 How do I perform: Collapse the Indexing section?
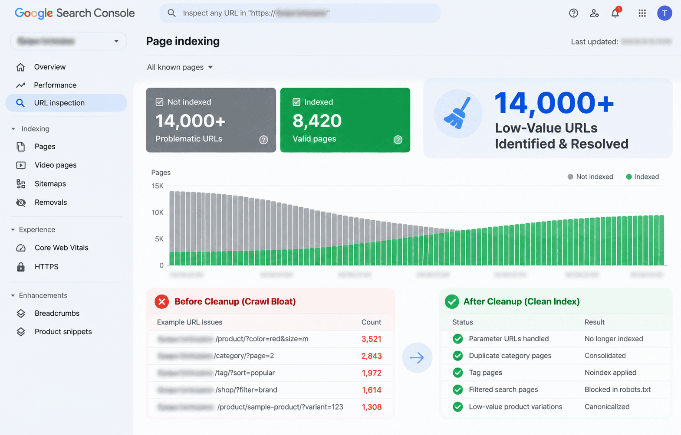click(13, 129)
